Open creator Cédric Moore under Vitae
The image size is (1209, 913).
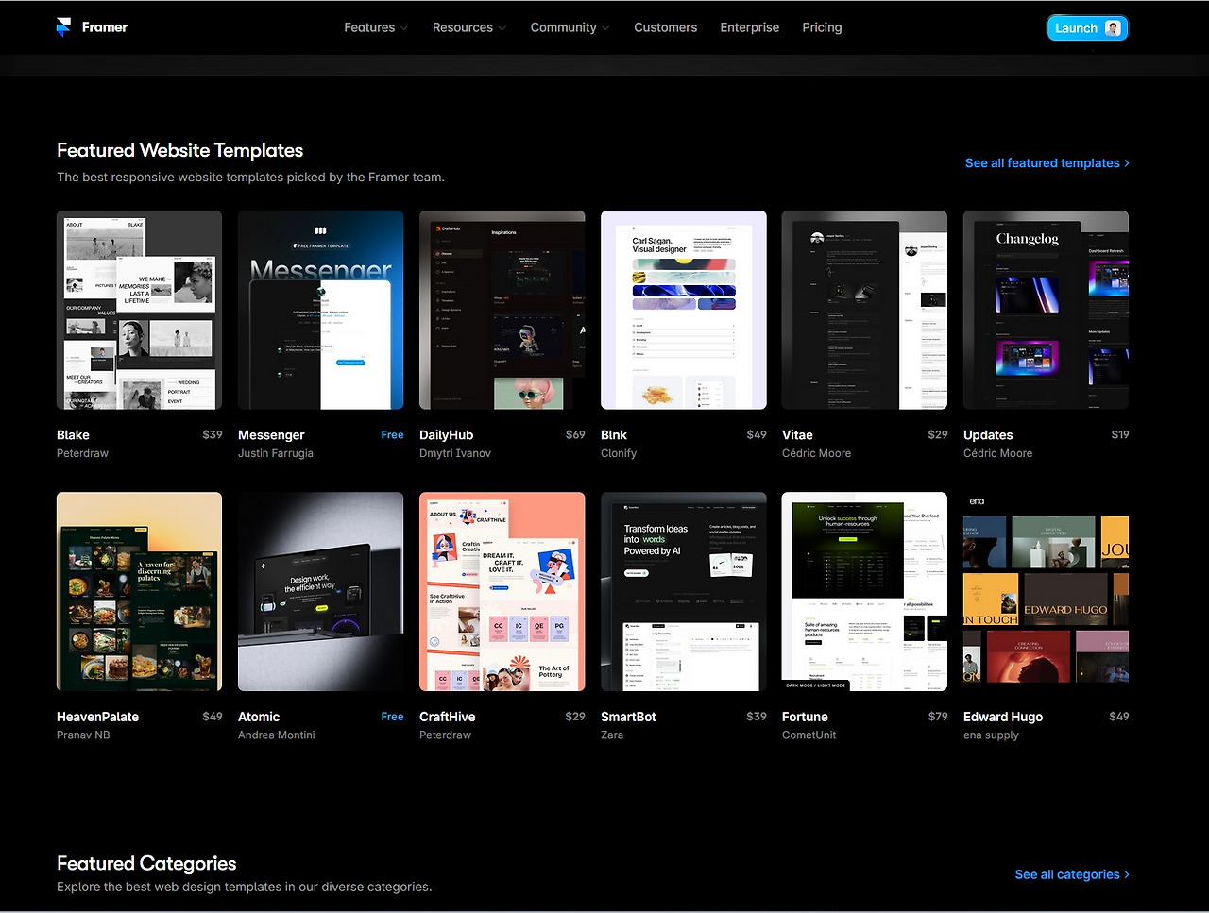coord(816,453)
